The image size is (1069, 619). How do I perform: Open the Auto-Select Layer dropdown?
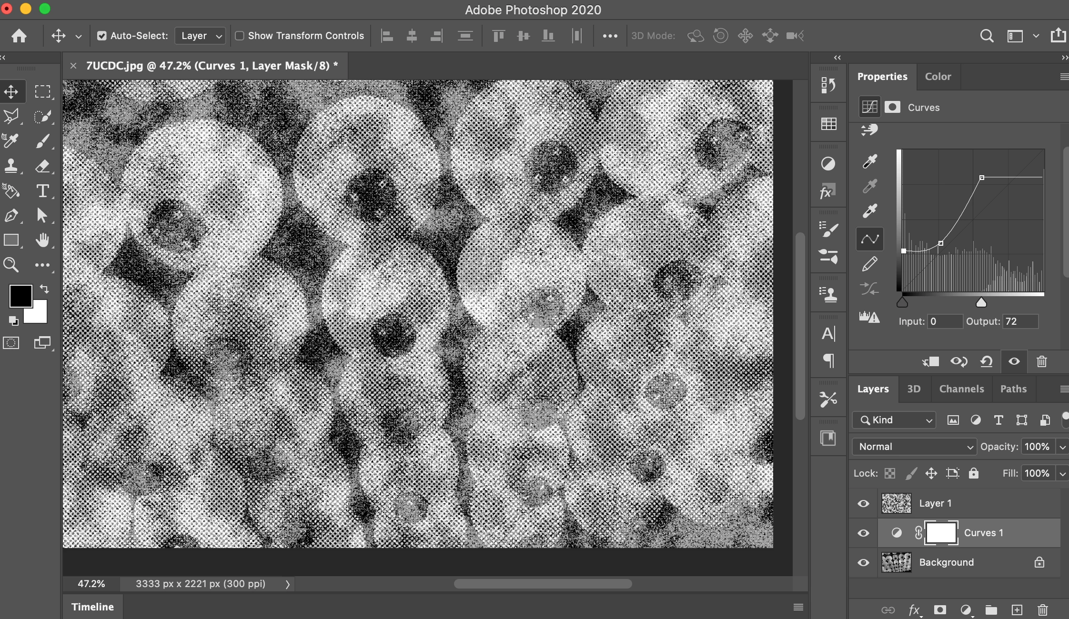coord(200,36)
